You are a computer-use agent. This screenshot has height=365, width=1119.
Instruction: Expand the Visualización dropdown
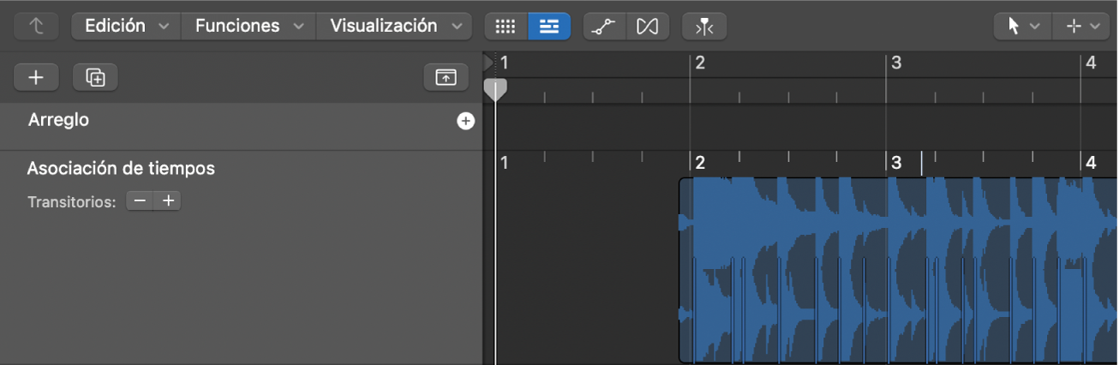394,27
